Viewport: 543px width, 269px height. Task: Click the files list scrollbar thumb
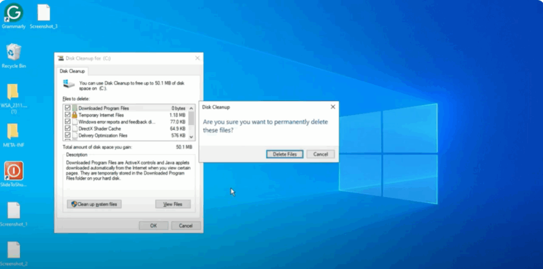tap(191, 118)
